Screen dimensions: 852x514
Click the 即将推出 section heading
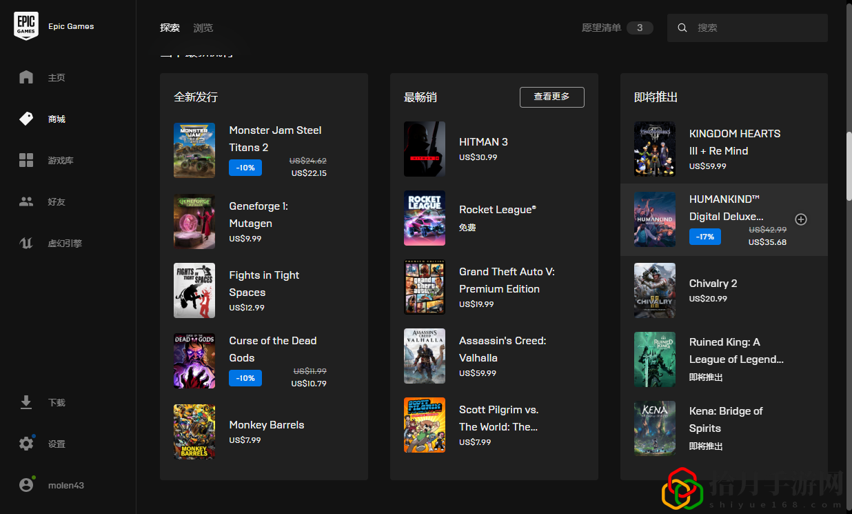tap(656, 97)
